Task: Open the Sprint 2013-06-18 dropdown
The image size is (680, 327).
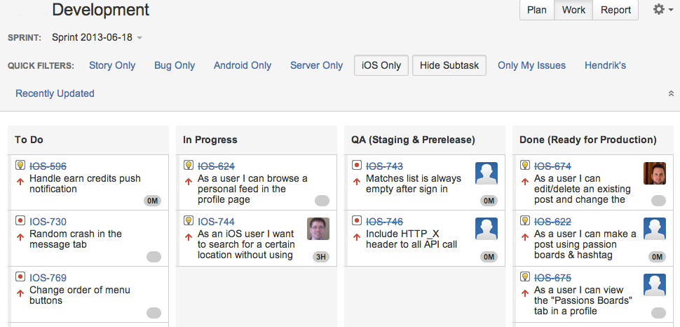Action: (x=97, y=37)
